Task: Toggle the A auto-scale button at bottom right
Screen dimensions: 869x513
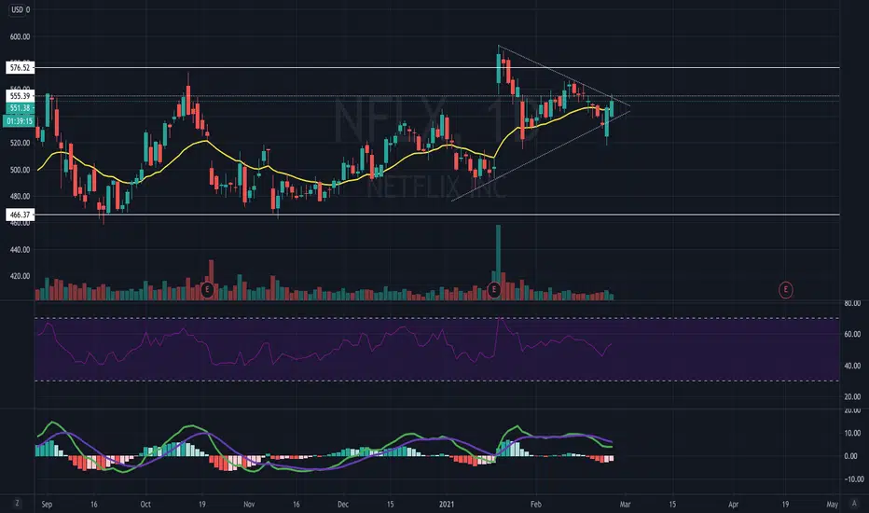Action: (854, 503)
